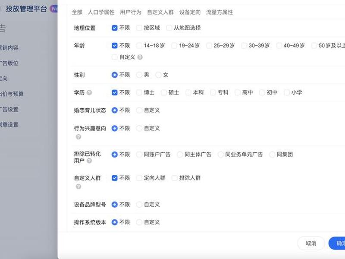Image resolution: width=345 pixels, height=259 pixels.
Task: Select 不限 for 操作系统版本
Action: 114,222
